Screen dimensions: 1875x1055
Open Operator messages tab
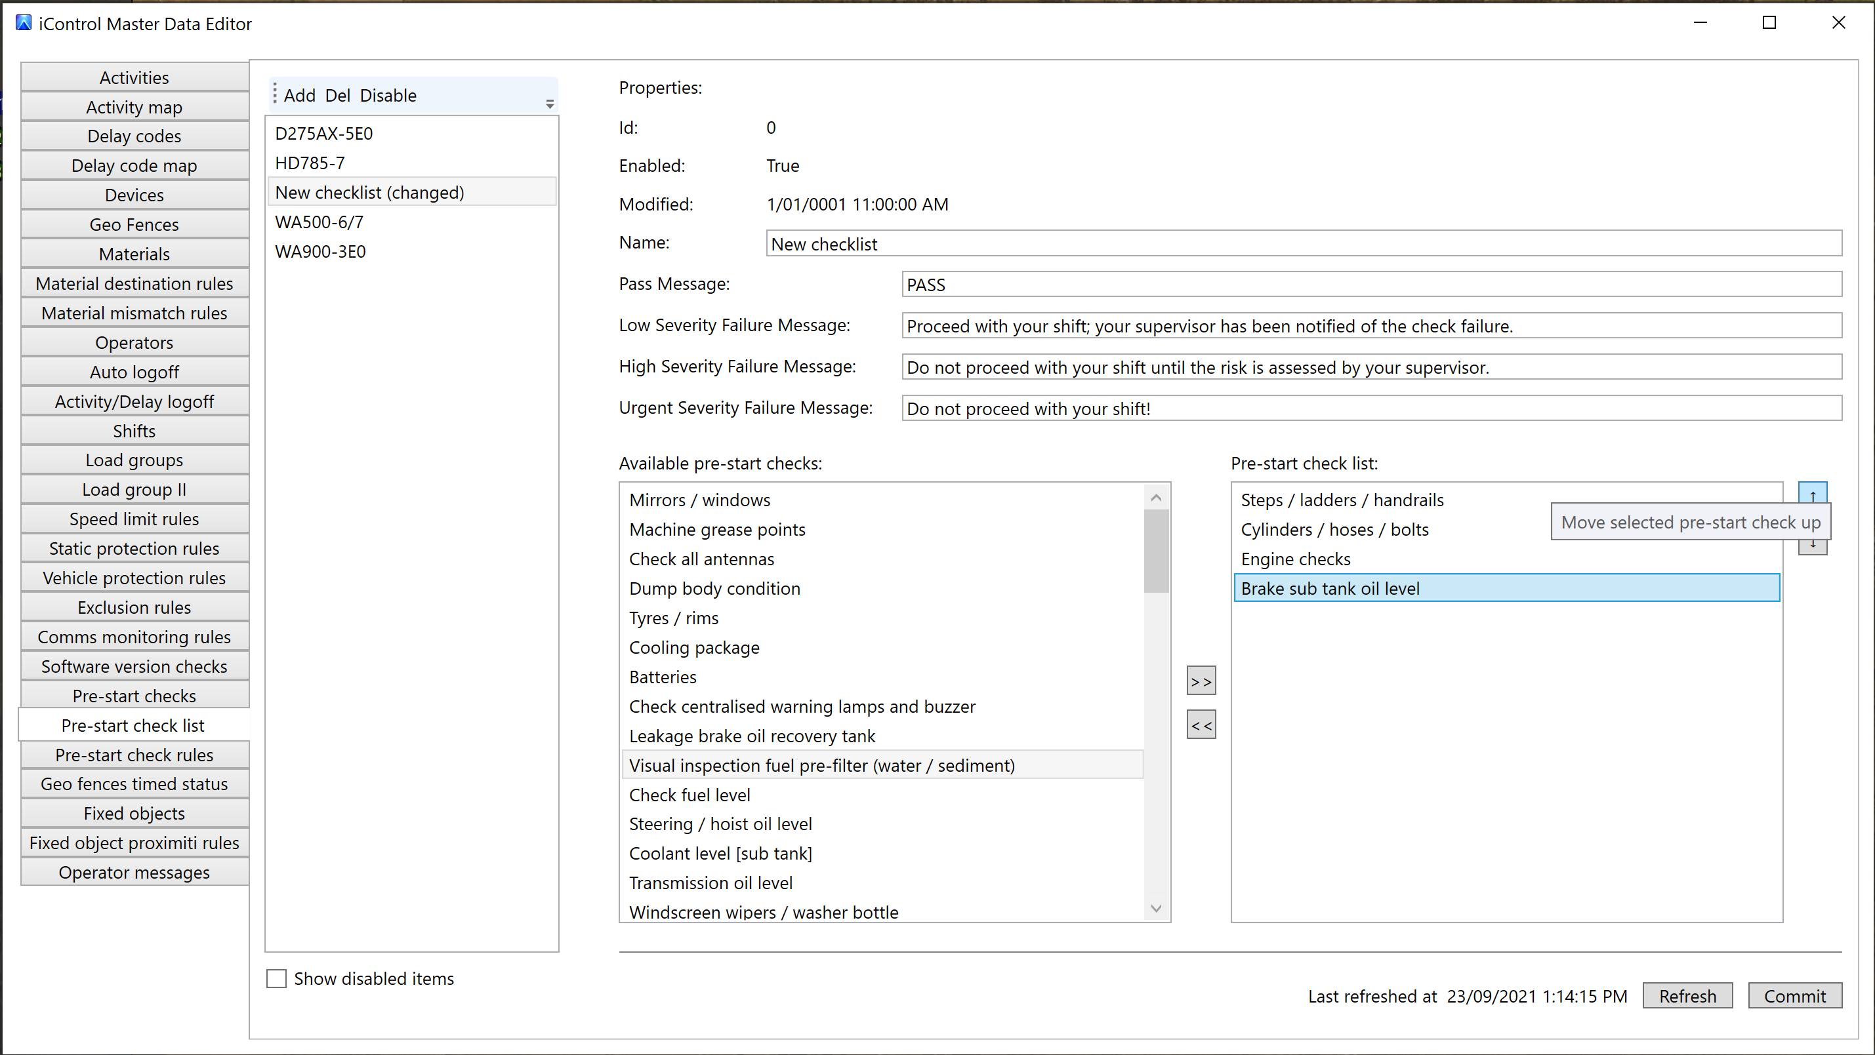pos(134,872)
